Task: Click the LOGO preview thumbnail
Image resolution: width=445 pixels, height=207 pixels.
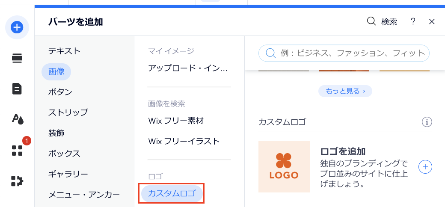Action: pyautogui.click(x=284, y=167)
